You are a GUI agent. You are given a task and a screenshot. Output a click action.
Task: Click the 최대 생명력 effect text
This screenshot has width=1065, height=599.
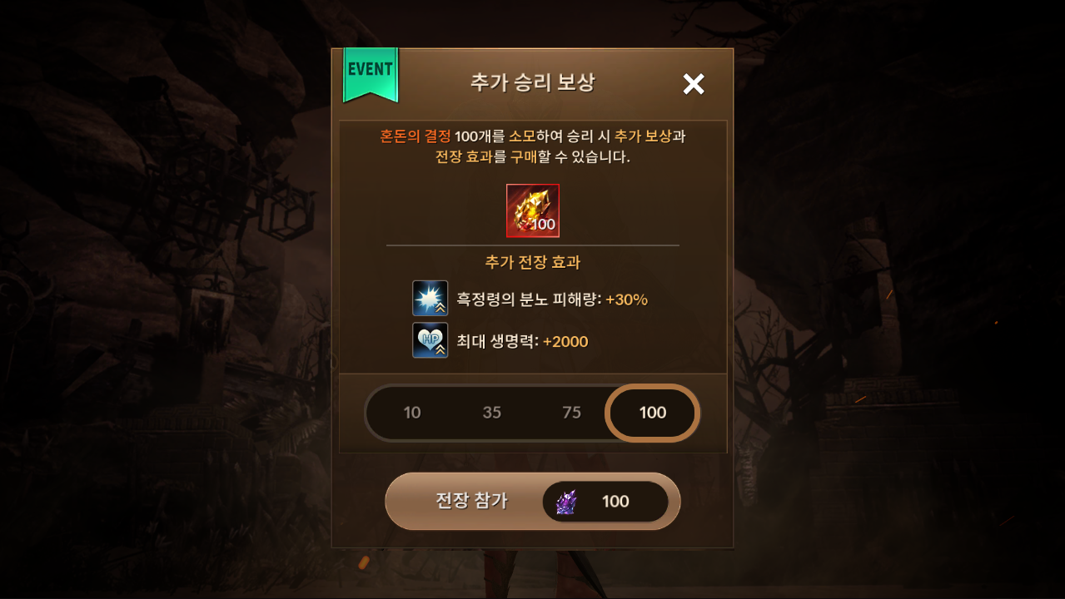tap(497, 342)
